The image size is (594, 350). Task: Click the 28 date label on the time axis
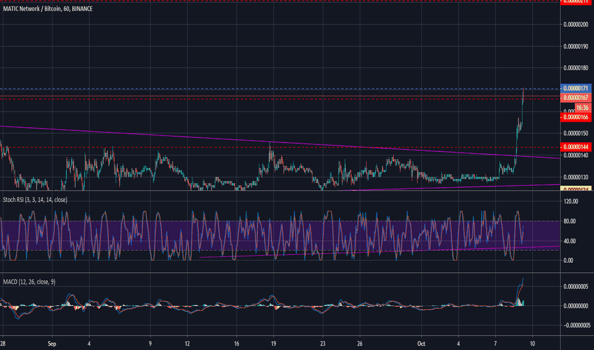(3, 344)
